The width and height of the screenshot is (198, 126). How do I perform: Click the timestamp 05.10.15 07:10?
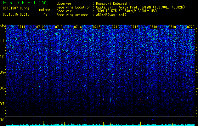pyautogui.click(x=16, y=14)
